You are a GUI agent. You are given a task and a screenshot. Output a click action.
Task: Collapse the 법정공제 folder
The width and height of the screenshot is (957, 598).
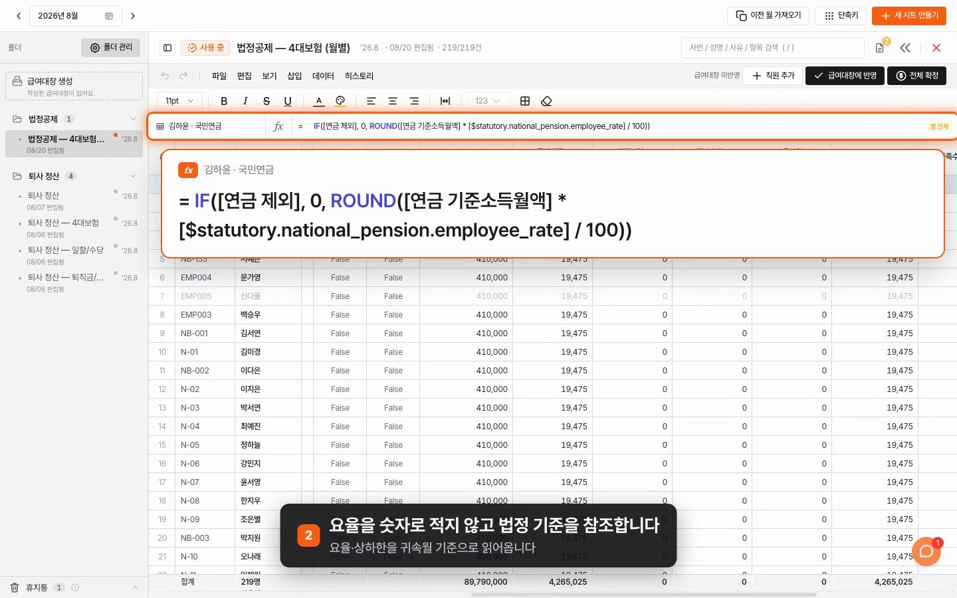133,120
